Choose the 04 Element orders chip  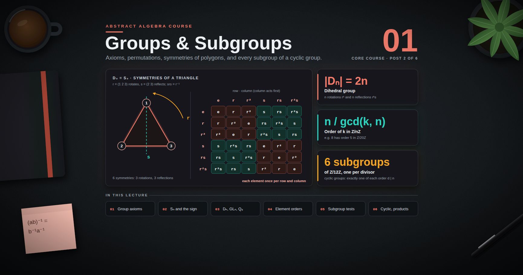tap(288, 209)
